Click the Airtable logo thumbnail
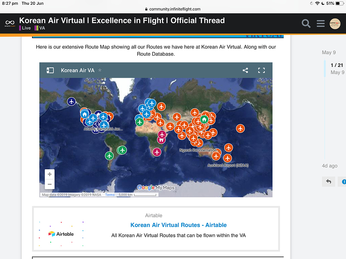This screenshot has height=259, width=346. [61, 234]
